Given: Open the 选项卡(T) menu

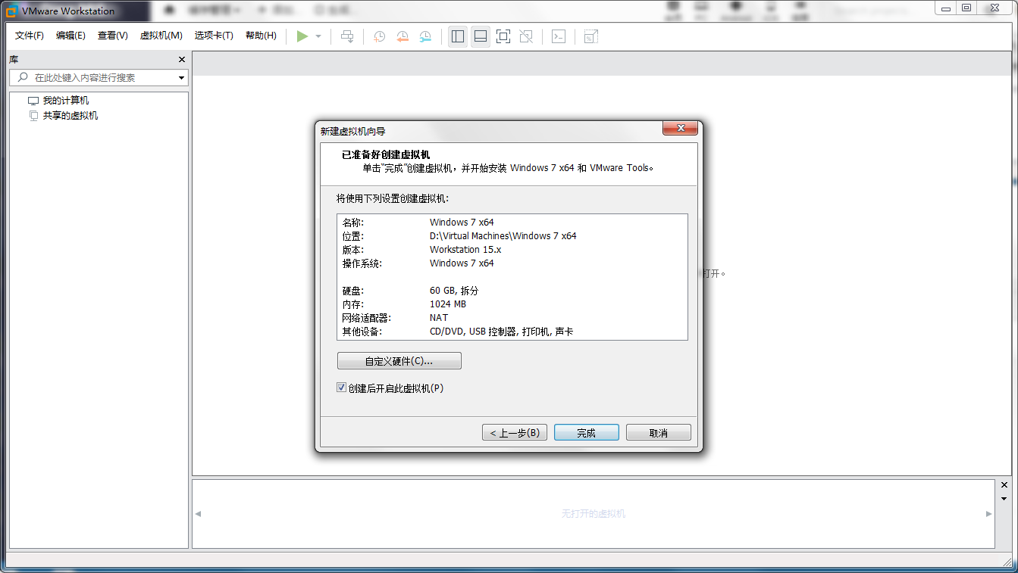Looking at the screenshot, I should click(x=214, y=36).
